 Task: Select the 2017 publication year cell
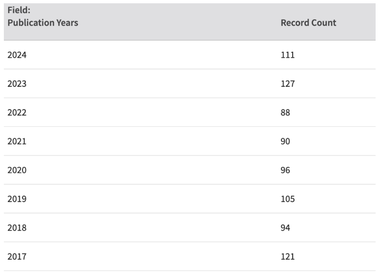[x=16, y=256]
